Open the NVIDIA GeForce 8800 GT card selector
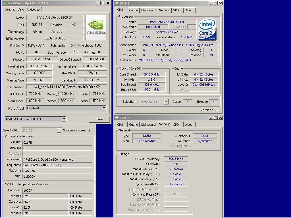Viewport: 291px width, 218px height. point(64,119)
